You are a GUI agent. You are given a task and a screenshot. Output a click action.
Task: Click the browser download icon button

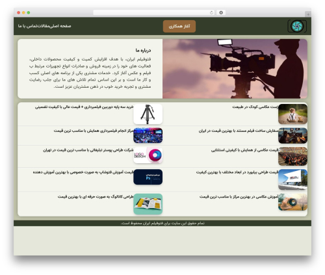coord(221,12)
